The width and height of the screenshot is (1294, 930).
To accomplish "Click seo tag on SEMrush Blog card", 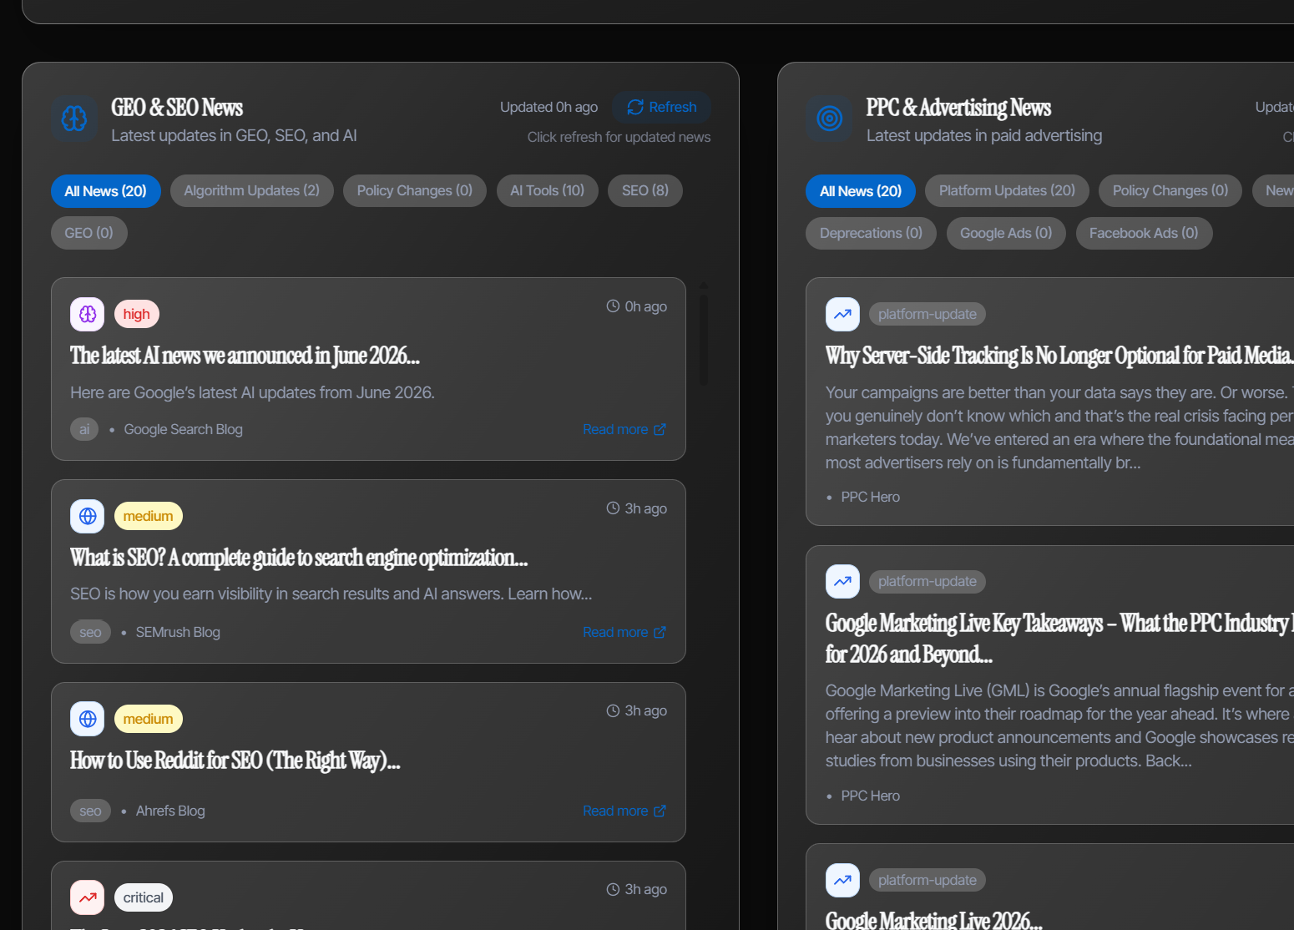I will [x=90, y=632].
